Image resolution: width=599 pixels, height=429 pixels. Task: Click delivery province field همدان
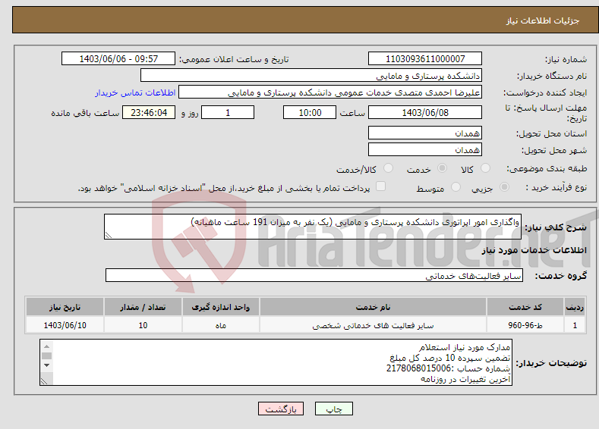tap(425, 133)
